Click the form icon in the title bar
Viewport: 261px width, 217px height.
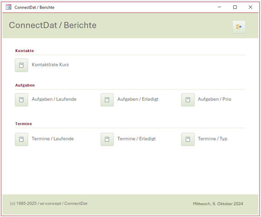tap(8, 7)
